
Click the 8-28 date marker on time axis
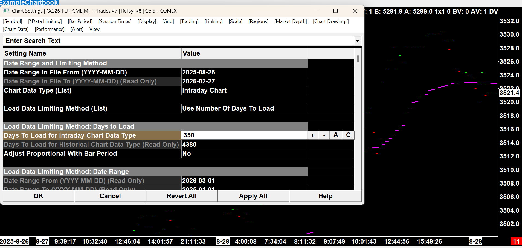(x=223, y=241)
